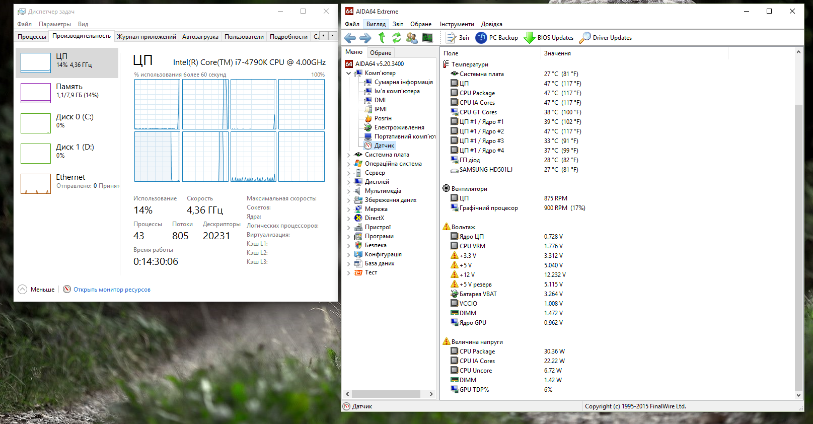Collapse the Комп'ютер tree node
The width and height of the screenshot is (813, 424).
[x=348, y=74]
